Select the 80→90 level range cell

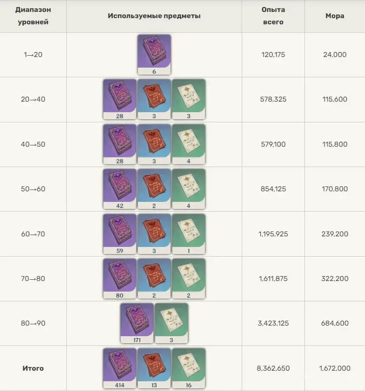click(33, 323)
